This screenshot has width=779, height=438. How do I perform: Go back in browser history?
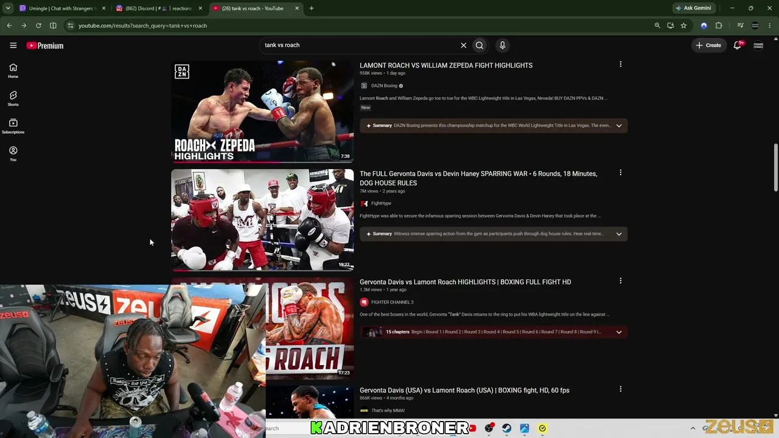tap(9, 26)
